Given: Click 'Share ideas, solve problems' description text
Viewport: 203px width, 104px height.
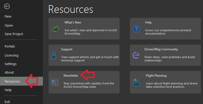Looking at the screenshot, I should 170,59.
